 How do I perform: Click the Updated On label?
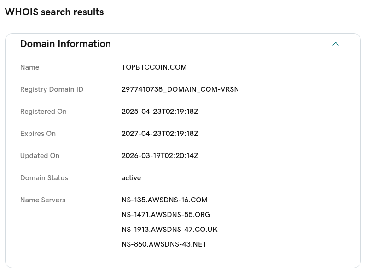40,156
